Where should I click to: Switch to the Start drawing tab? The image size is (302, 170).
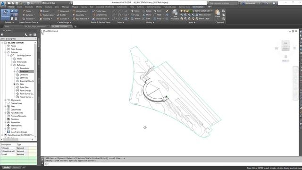tap(7, 26)
